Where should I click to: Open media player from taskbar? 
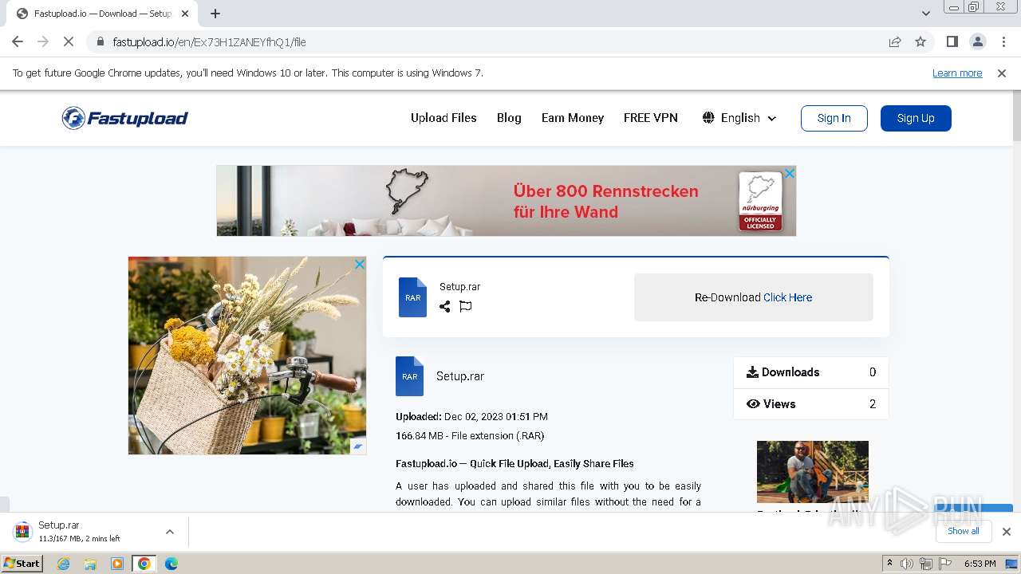coord(117,564)
